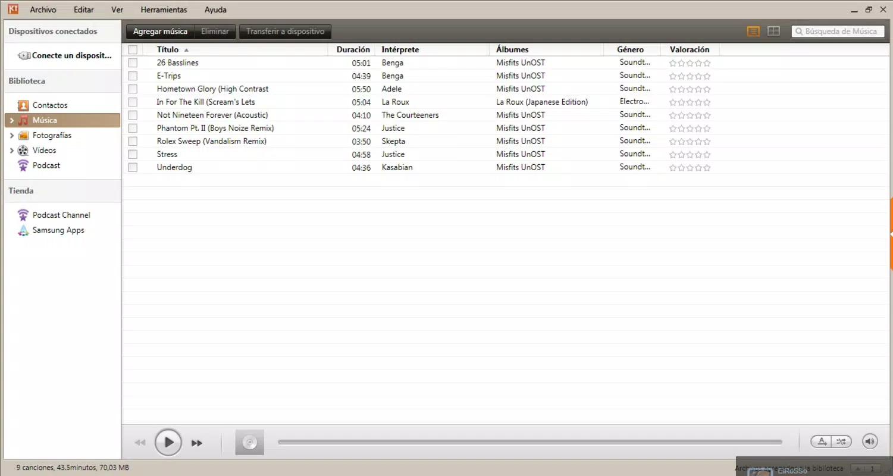Click the Vídeos film reel icon
The image size is (893, 476).
[23, 151]
